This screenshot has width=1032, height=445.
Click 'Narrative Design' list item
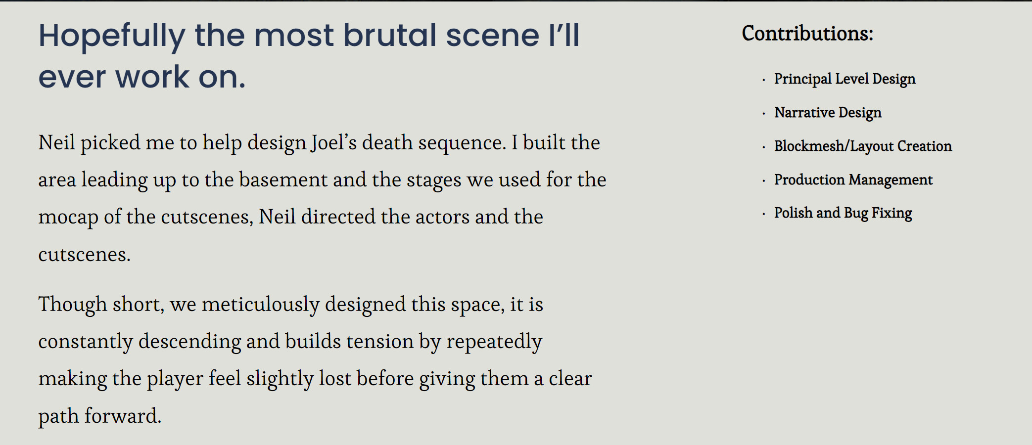(828, 113)
